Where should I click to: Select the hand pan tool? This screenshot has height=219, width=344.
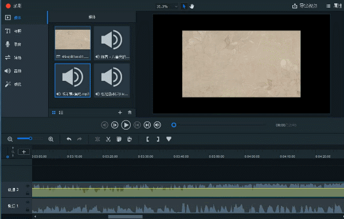point(192,6)
